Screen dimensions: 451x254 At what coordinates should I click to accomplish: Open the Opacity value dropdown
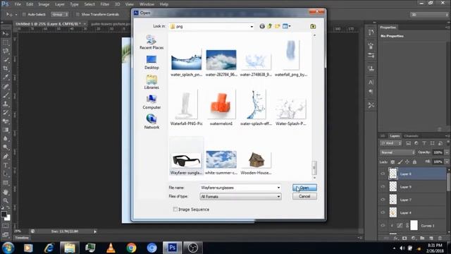point(447,152)
